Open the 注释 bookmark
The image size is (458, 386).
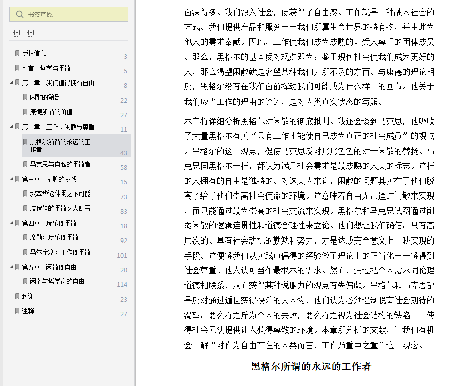pyautogui.click(x=28, y=311)
